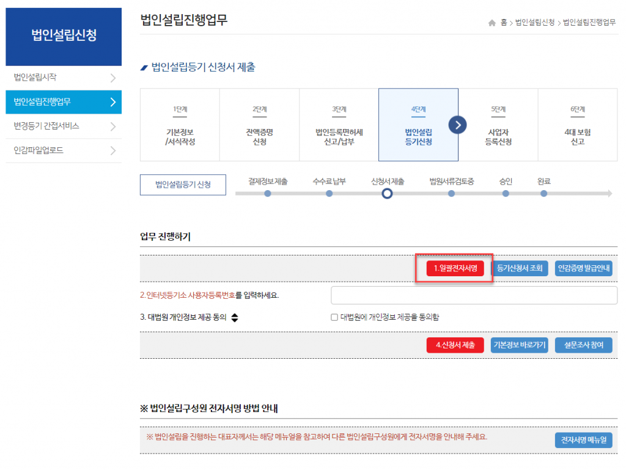Select 법인설립진행업무 sidebar menu item
The width and height of the screenshot is (626, 470).
[64, 102]
